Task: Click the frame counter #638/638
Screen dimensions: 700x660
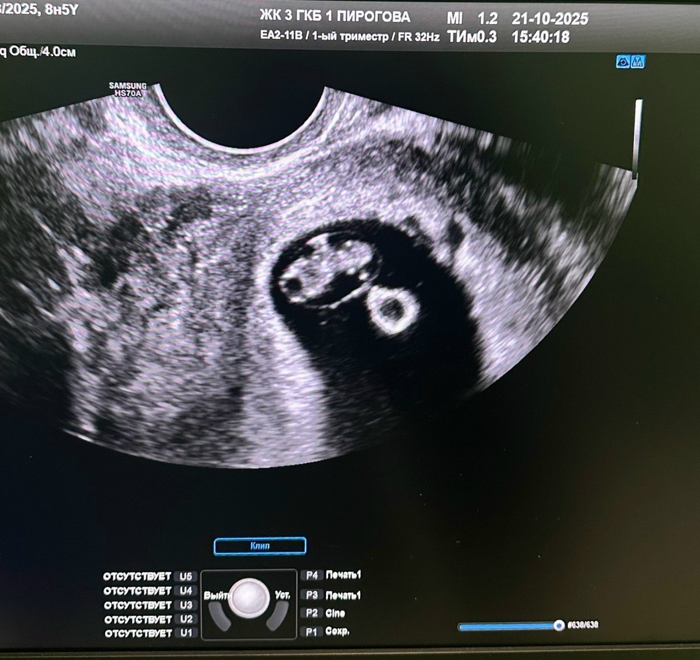Action: point(583,625)
